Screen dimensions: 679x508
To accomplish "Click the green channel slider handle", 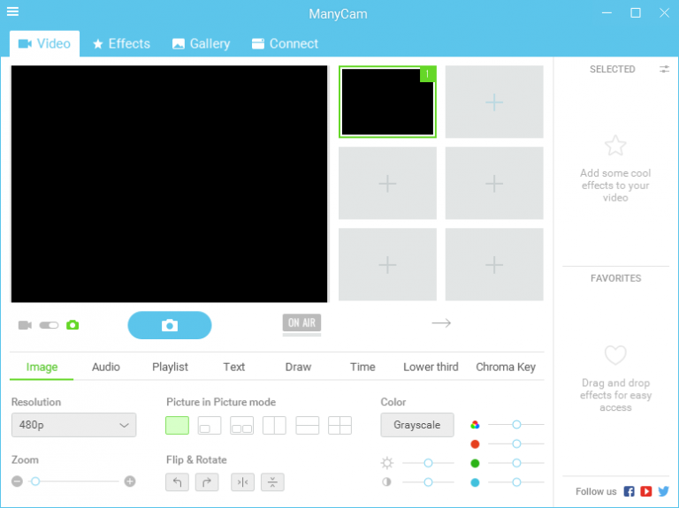I will click(516, 463).
